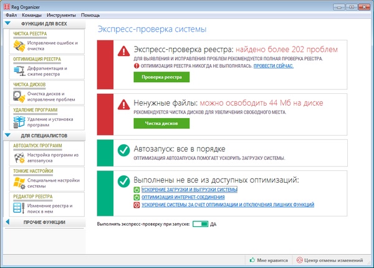374x268 pixels.
Task: Click the ПРОВЕСТИ СЕЙЧАС link
Action: tap(273, 65)
